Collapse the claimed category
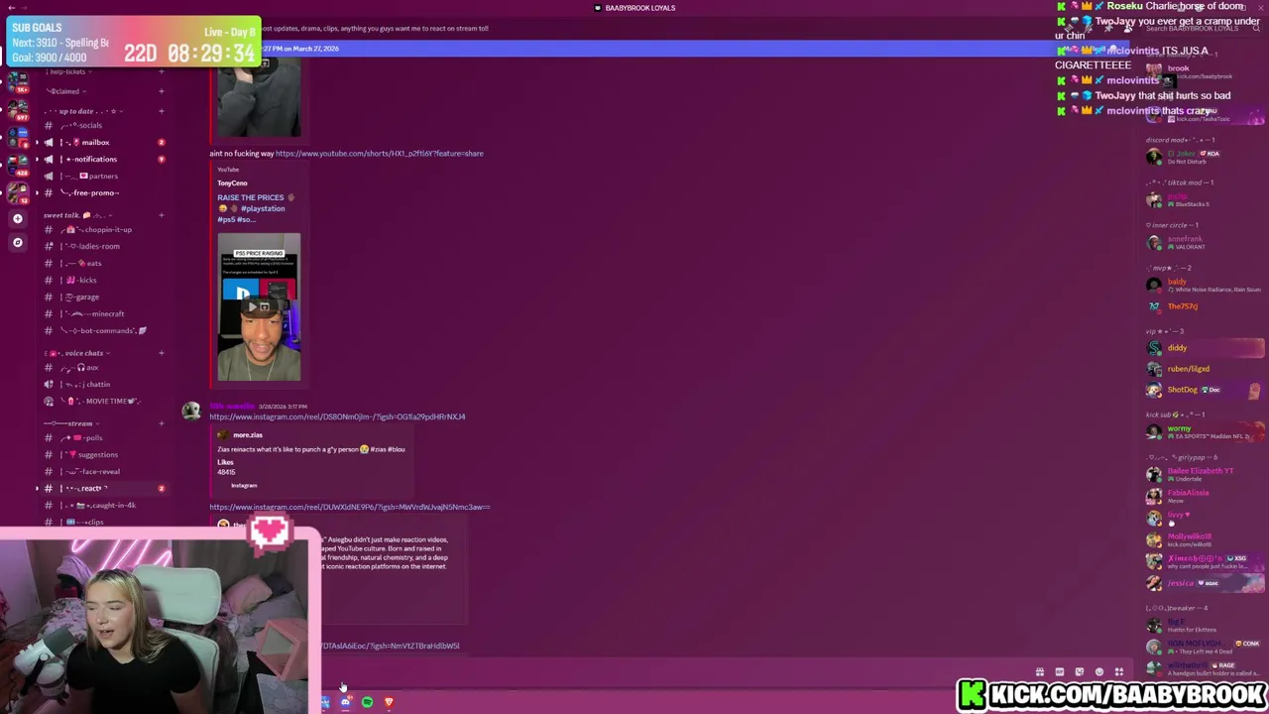 pyautogui.click(x=65, y=91)
